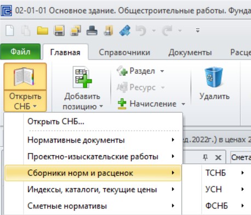Click the new blank document icon
The image size is (251, 215).
pos(10,31)
